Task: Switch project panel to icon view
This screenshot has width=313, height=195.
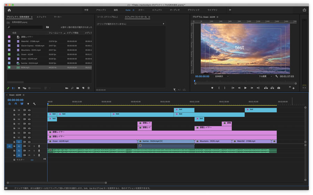Action: [x=19, y=88]
